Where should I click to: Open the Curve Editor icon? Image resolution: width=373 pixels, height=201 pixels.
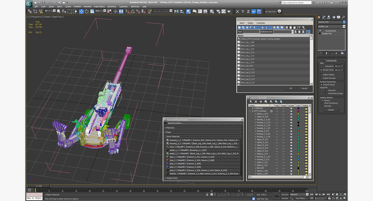[200, 11]
